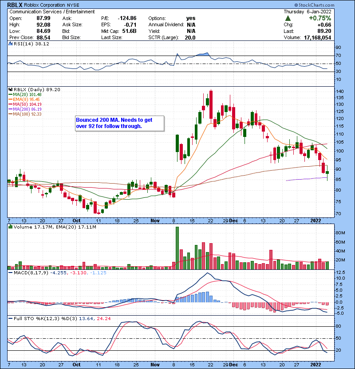Click the MACD(8,17,9) indicator label
This screenshot has height=369, width=355.
point(31,273)
